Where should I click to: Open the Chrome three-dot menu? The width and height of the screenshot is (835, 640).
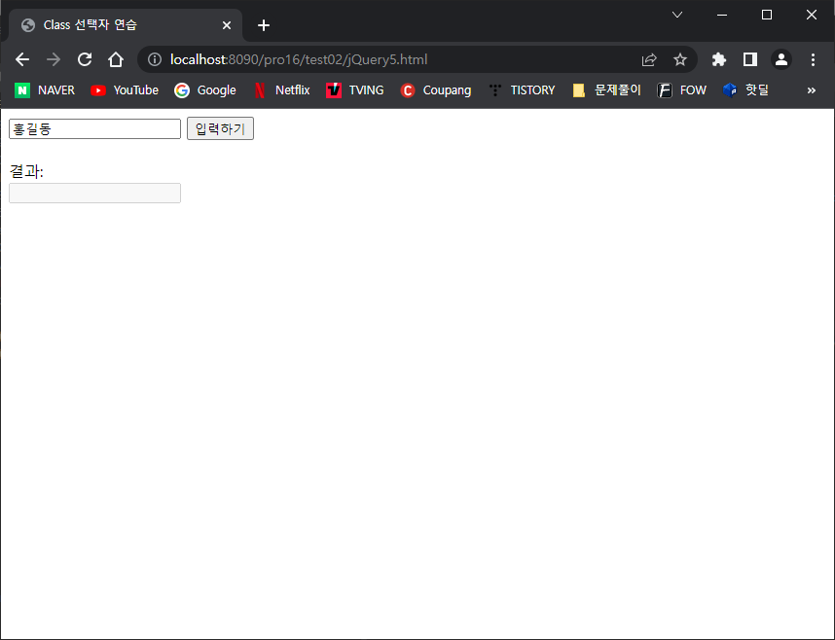pos(813,59)
